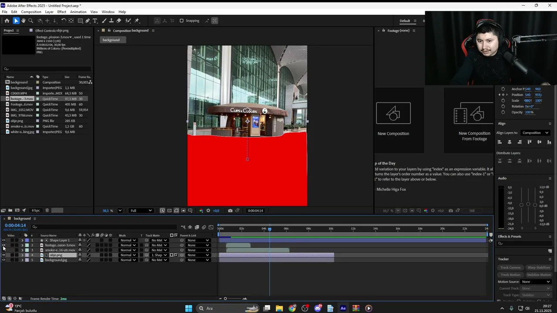Hide the obje.png layer

point(4,255)
